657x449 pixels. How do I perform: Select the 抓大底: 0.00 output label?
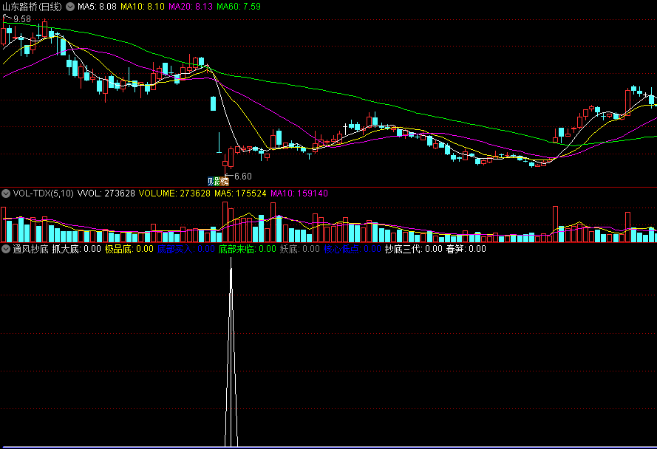point(77,249)
